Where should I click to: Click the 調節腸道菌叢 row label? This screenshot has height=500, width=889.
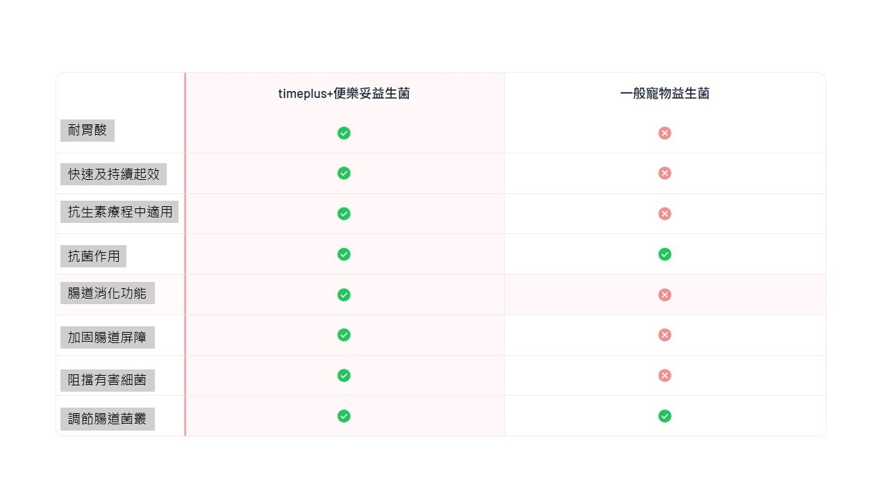(x=107, y=419)
